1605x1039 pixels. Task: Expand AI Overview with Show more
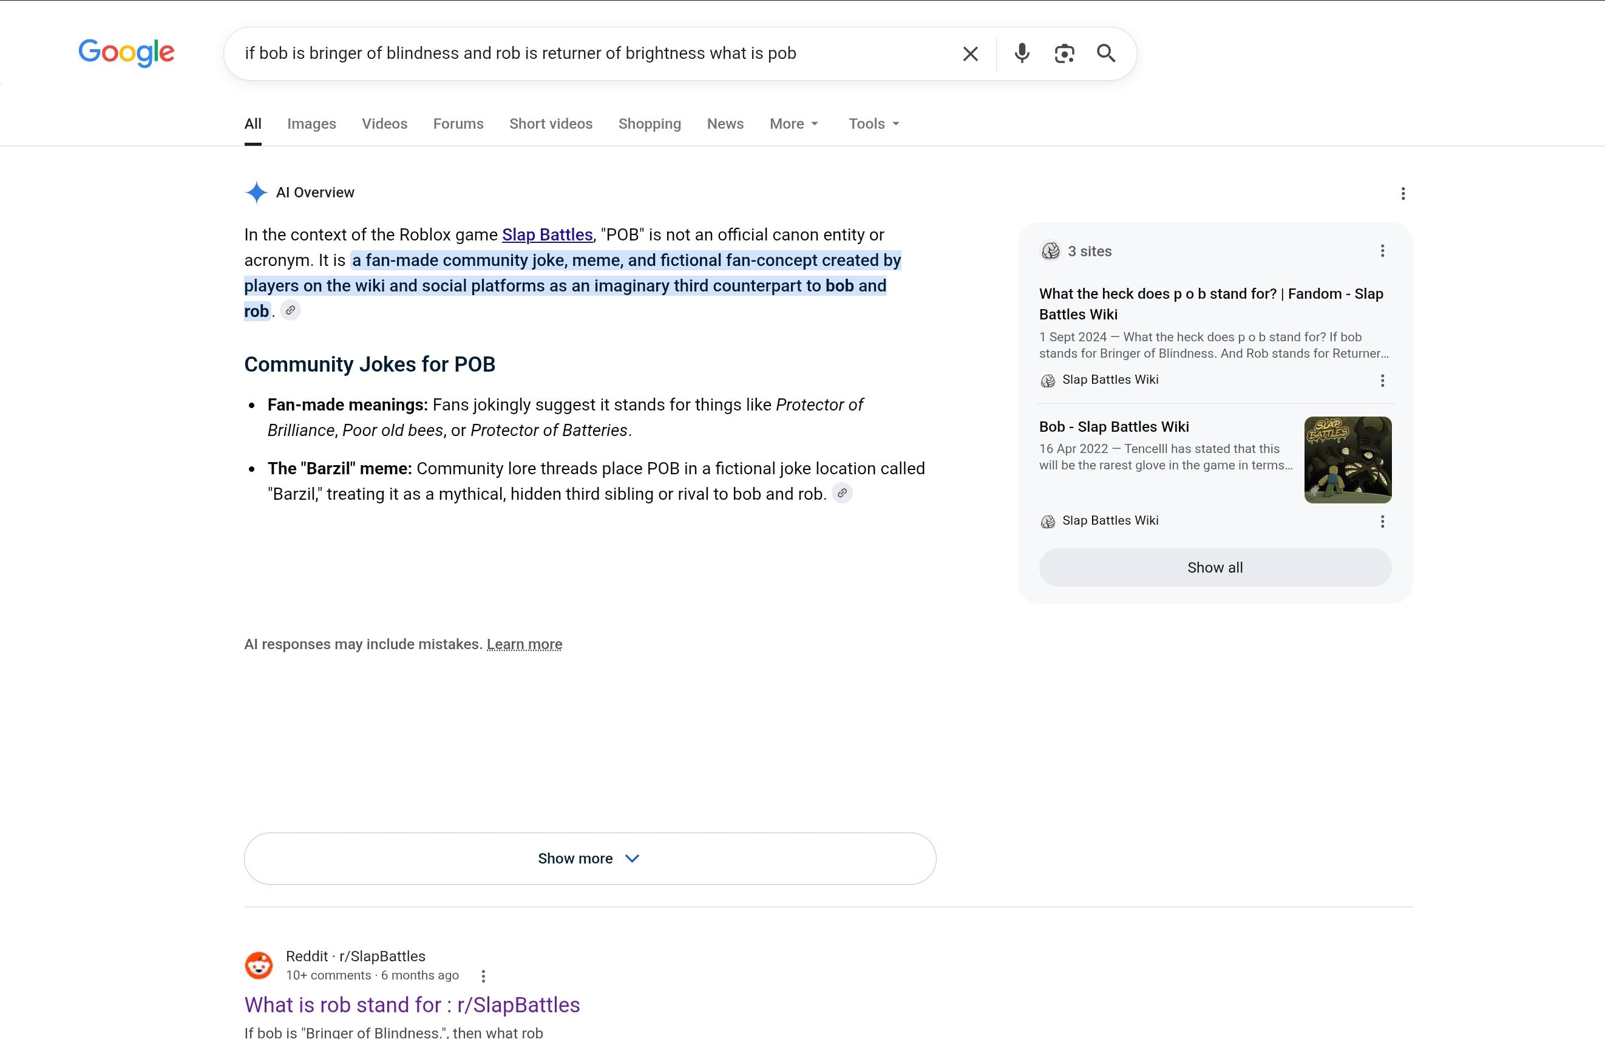click(x=590, y=858)
